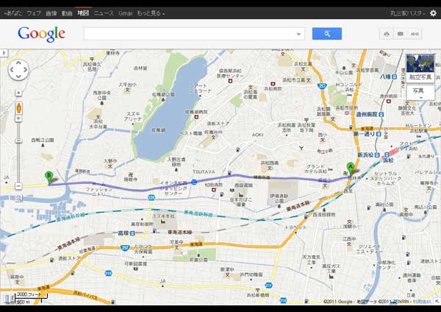Click the green B route marker
The height and width of the screenshot is (312, 441).
(49, 178)
